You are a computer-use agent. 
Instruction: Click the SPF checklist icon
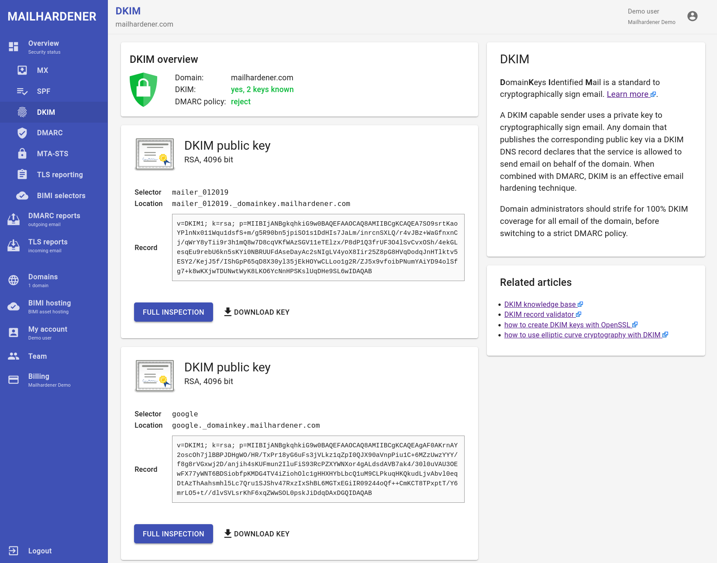(22, 91)
